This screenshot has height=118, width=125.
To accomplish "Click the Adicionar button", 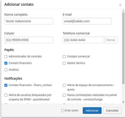I will pyautogui.click(x=92, y=111).
